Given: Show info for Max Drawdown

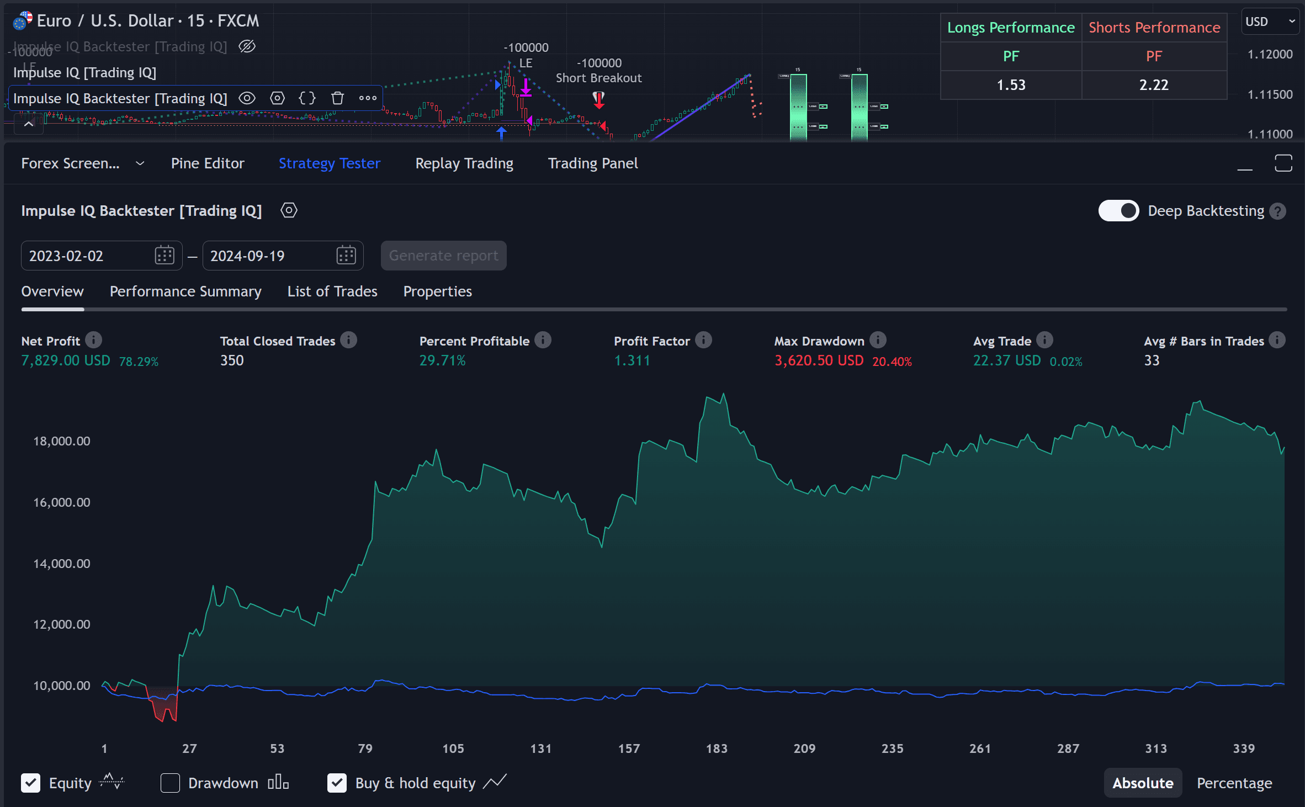Looking at the screenshot, I should click(x=878, y=340).
